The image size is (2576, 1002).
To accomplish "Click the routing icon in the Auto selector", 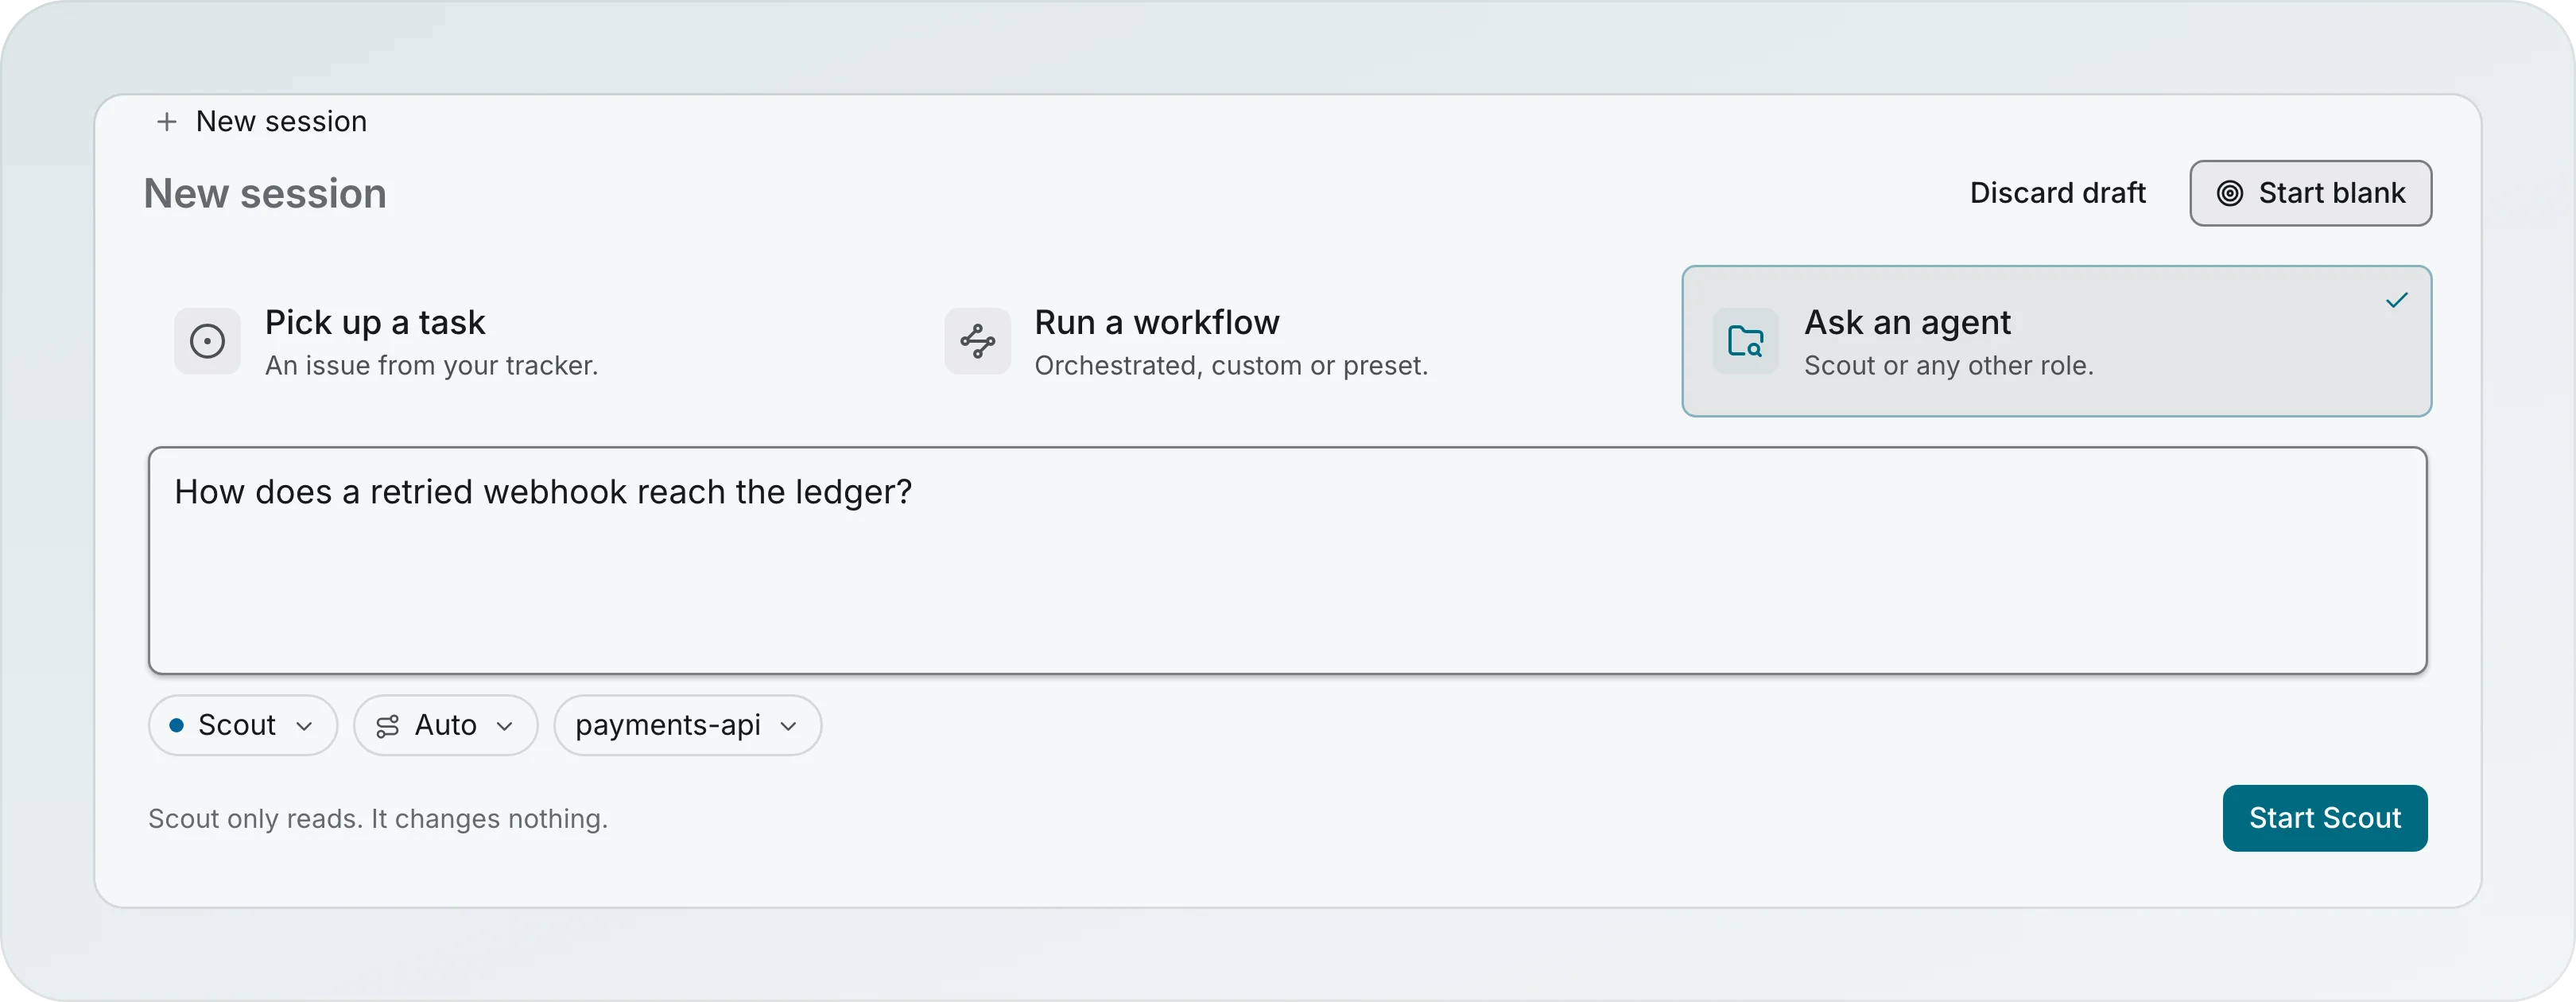I will [388, 726].
